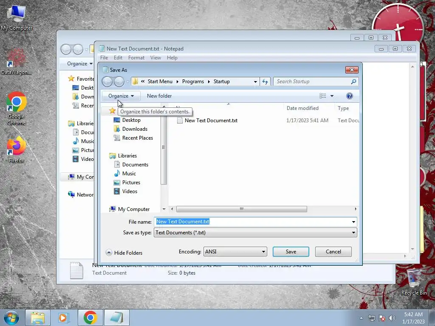Open Notepad View menu
The width and height of the screenshot is (435, 326).
click(155, 58)
